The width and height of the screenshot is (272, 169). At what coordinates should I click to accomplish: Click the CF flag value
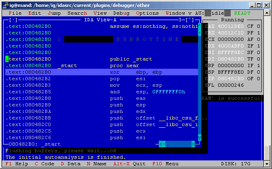259,27
